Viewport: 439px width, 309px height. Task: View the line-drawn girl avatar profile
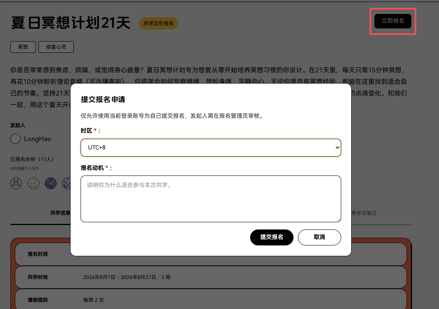click(33, 183)
